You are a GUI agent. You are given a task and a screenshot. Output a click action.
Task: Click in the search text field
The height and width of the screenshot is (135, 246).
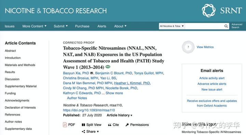pyautogui.click(x=204, y=26)
